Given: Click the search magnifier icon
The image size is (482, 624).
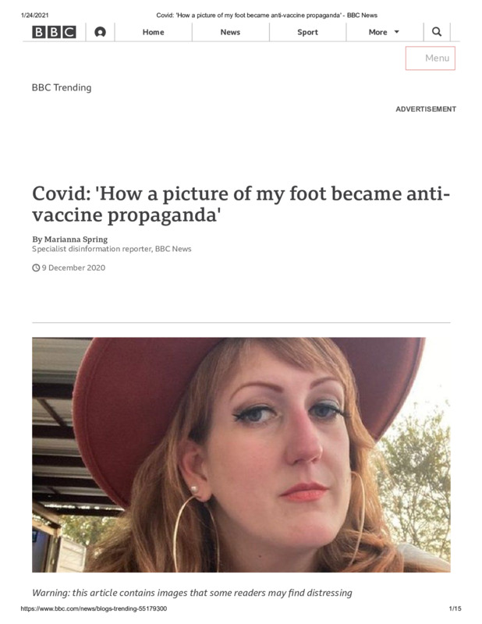Looking at the screenshot, I should click(437, 32).
